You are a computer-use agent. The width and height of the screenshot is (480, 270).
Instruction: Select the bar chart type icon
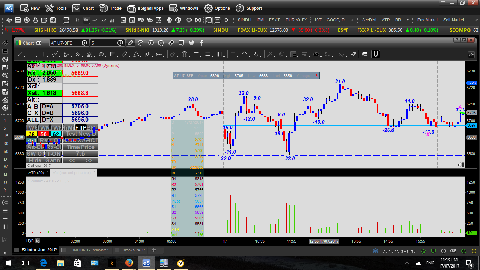[x=78, y=20]
